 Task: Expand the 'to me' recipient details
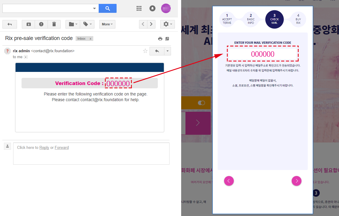click(x=26, y=57)
